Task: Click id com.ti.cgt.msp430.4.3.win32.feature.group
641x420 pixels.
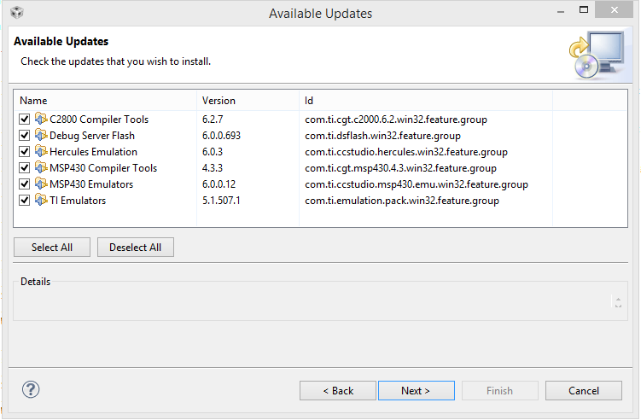Action: (400, 168)
